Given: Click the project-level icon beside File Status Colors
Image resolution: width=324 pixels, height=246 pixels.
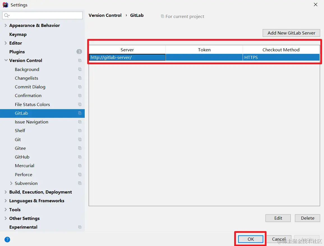Looking at the screenshot, I should [80, 105].
